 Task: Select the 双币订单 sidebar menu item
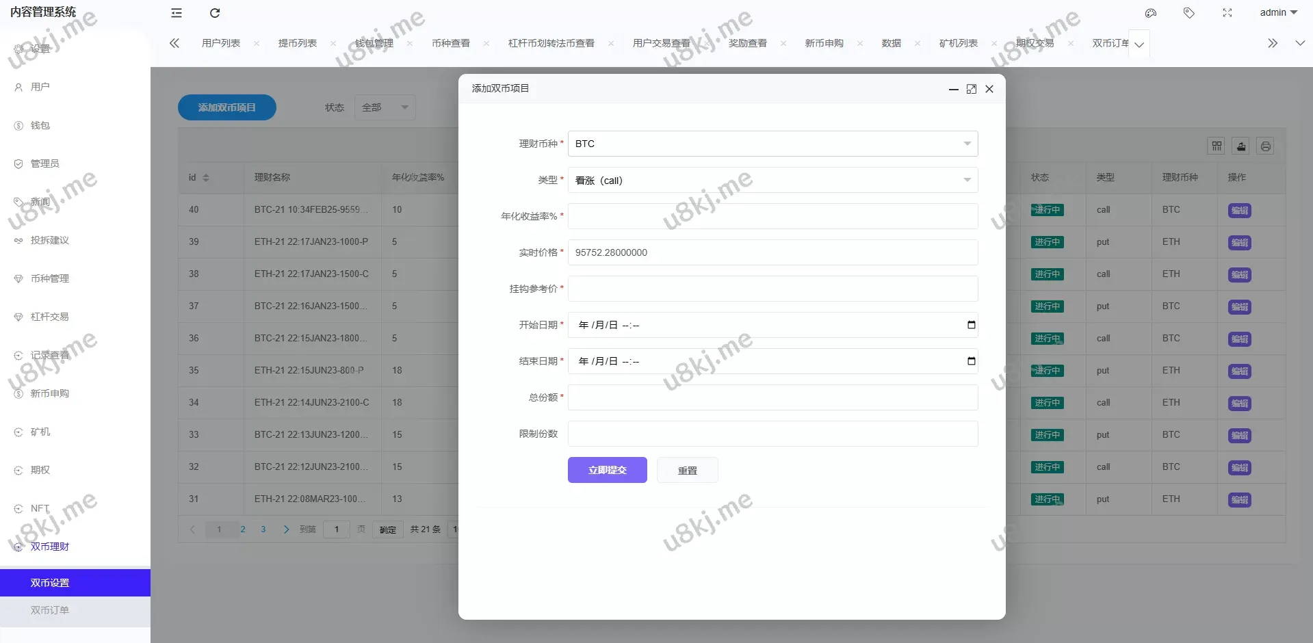pos(49,610)
